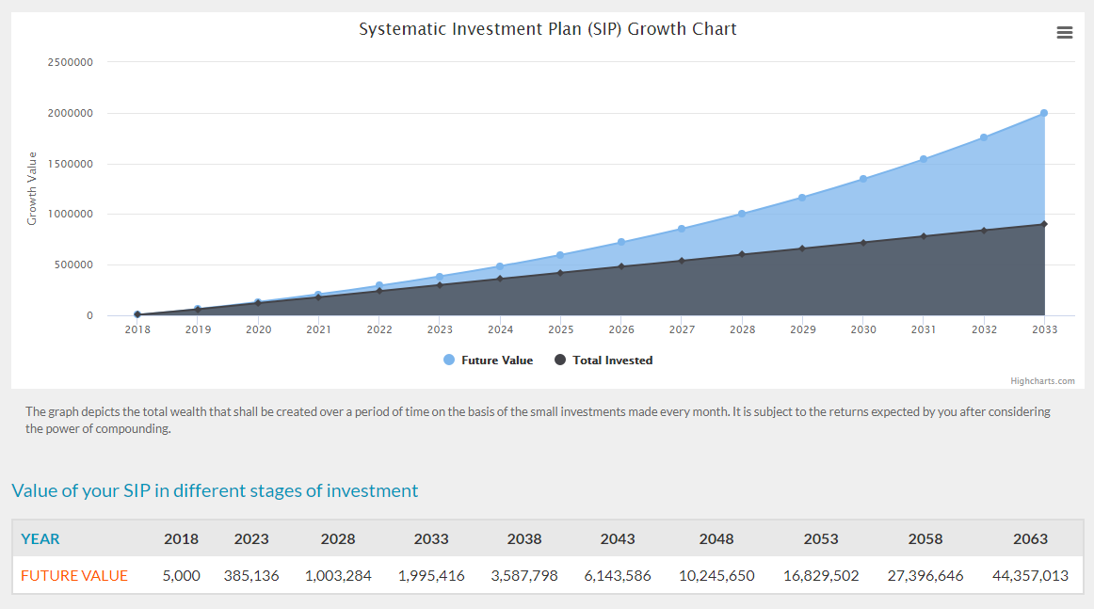Click the dark Total Invested legend circle
Screen dimensions: 1094x609
pyautogui.click(x=560, y=361)
